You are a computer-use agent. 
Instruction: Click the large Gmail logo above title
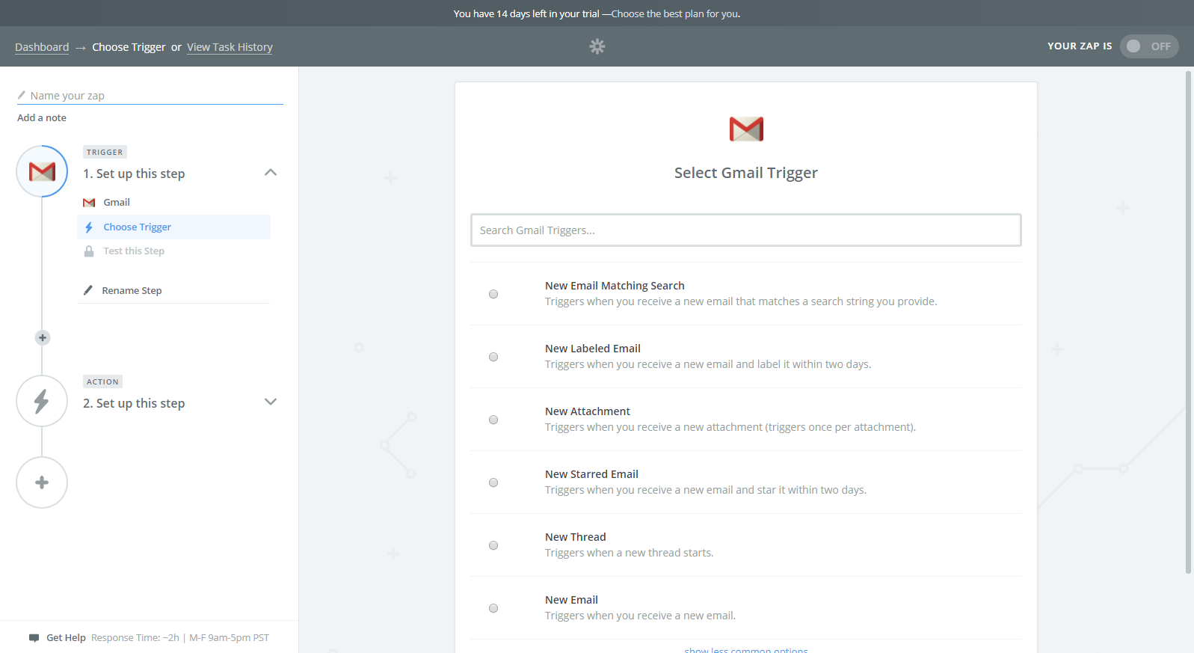click(x=746, y=129)
